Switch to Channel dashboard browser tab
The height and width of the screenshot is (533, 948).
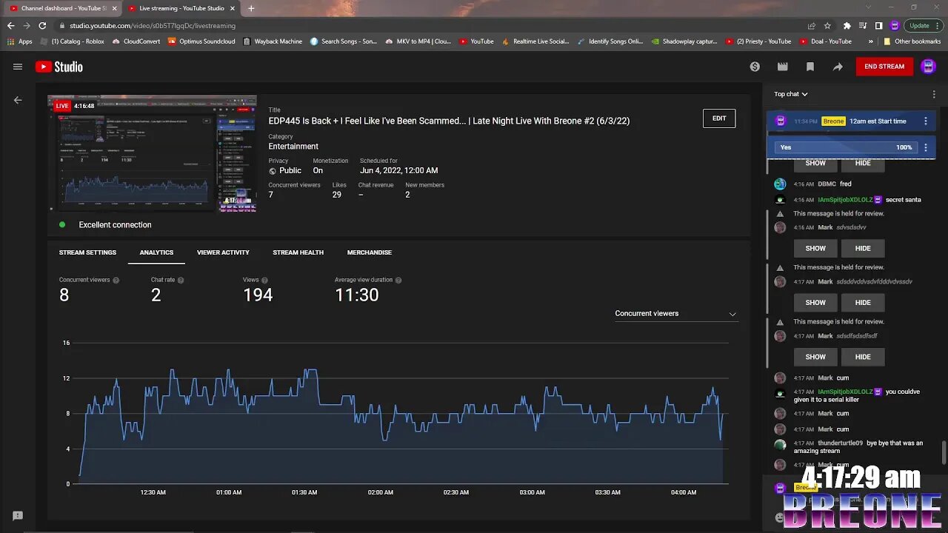pos(63,8)
